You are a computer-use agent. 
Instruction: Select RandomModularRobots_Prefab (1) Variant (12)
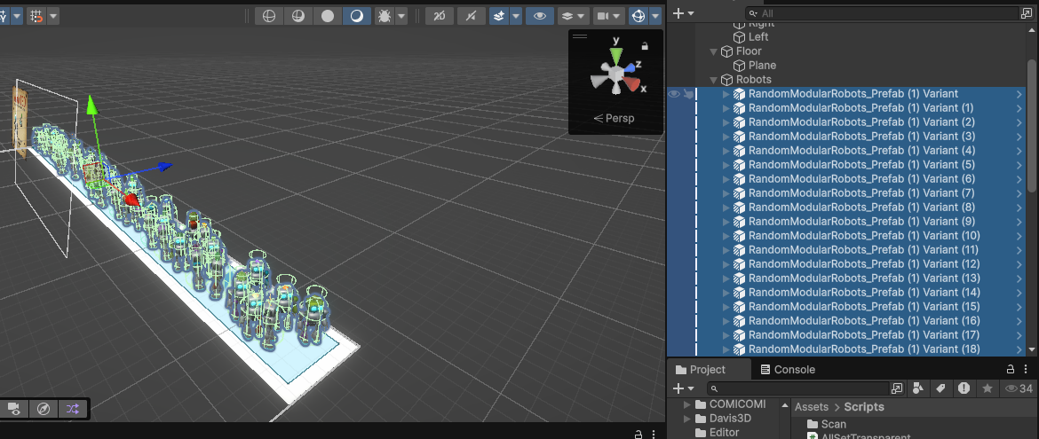[863, 264]
